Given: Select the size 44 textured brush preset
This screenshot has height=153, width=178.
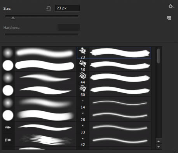Looking at the screenshot, I should coord(114,78).
